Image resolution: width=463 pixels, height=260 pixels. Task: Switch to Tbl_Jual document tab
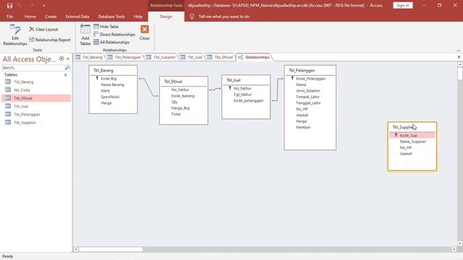coord(191,57)
